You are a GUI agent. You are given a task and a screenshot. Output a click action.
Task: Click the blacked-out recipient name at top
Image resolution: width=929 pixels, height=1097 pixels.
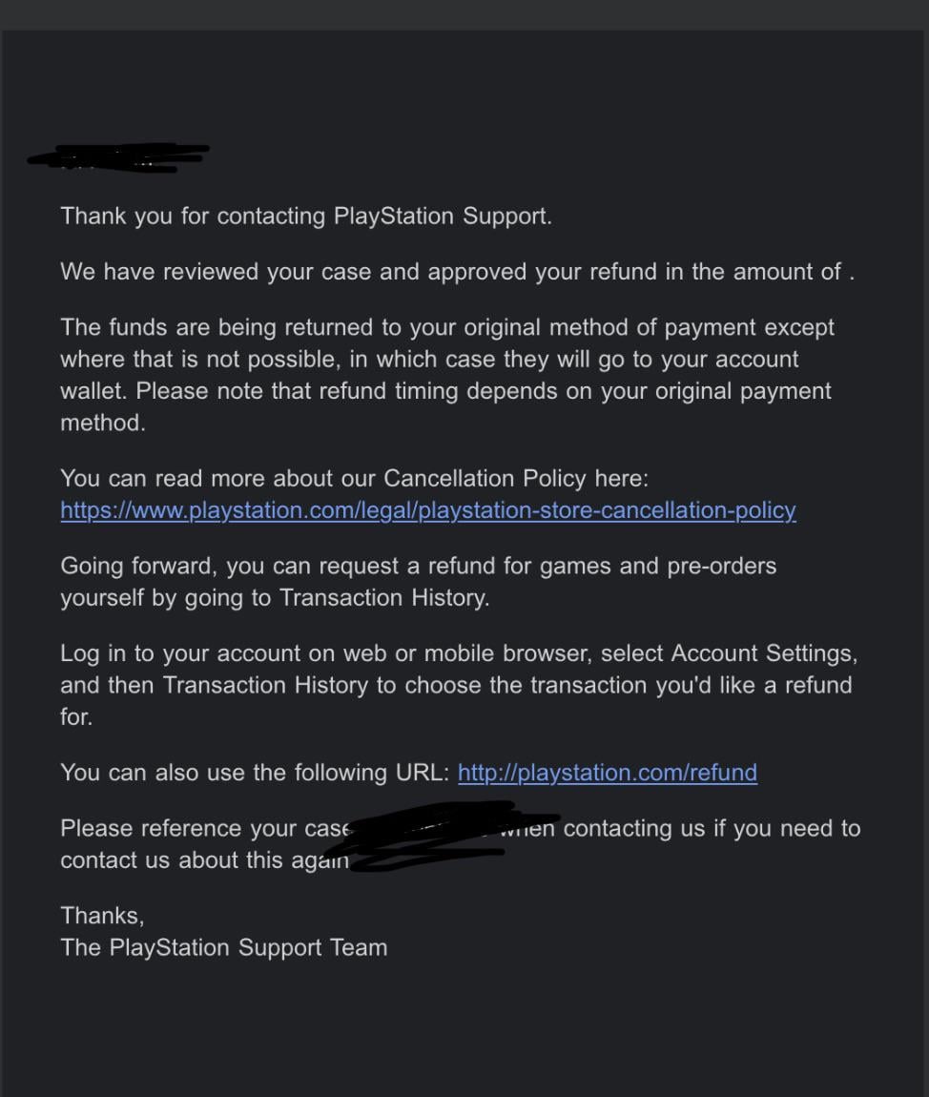click(x=119, y=158)
